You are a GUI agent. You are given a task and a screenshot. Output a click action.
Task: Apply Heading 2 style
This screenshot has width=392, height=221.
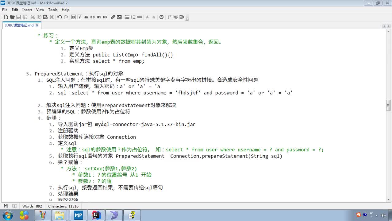[x=105, y=17]
